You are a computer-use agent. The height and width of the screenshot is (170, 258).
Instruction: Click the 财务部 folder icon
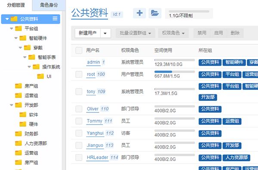[18, 134]
